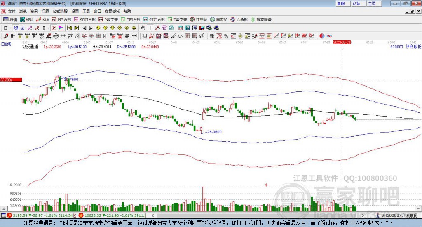Open the P四方形 tool

coord(61,20)
